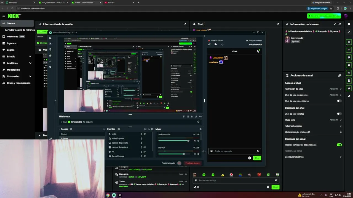Open Logros in Kick sidebar
Screen dimensions: 353x198
[x=17, y=50]
